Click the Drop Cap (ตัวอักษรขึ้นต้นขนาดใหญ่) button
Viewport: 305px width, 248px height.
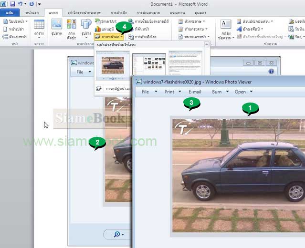(261, 37)
